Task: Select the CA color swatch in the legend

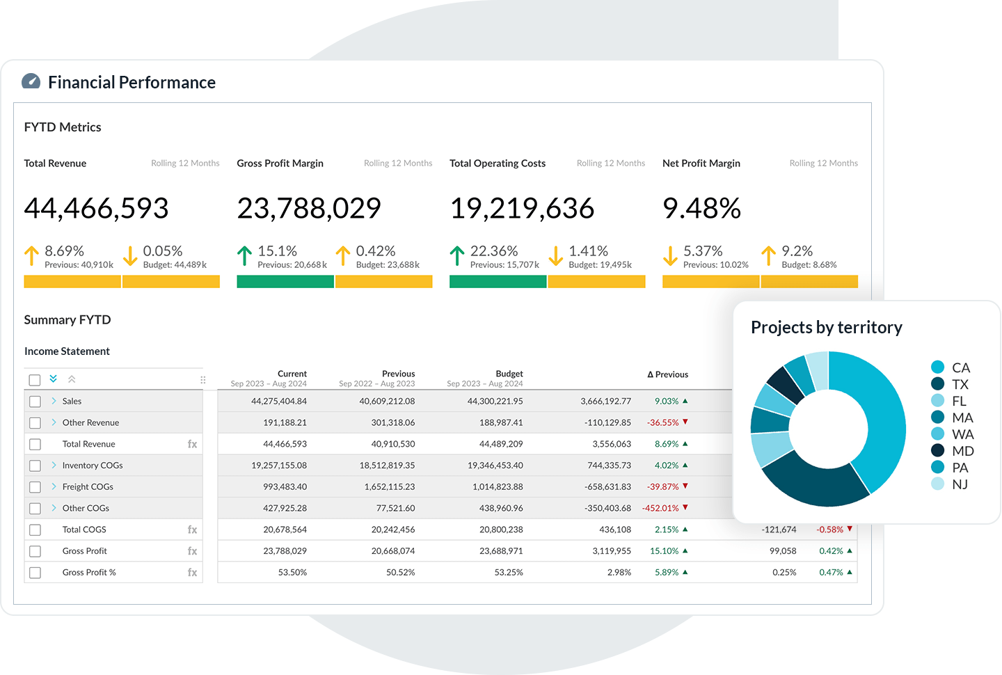Action: click(x=936, y=367)
